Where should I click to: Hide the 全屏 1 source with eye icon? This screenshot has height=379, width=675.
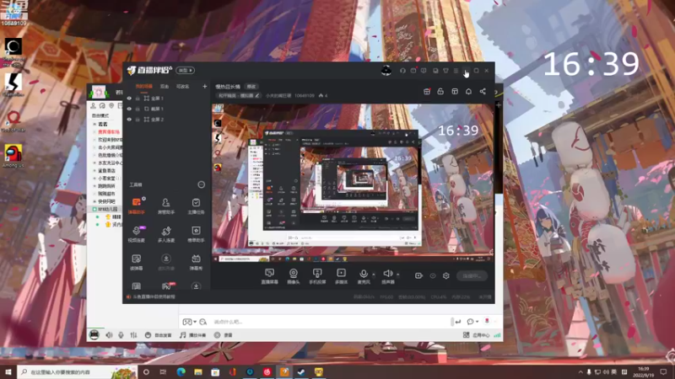click(129, 99)
